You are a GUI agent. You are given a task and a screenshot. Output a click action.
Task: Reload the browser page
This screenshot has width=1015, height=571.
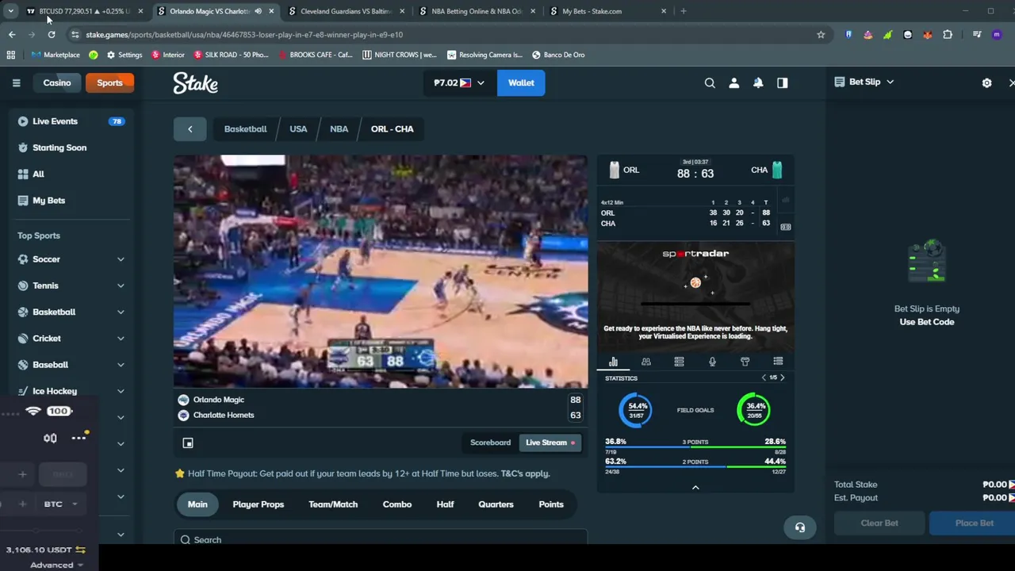(x=52, y=35)
